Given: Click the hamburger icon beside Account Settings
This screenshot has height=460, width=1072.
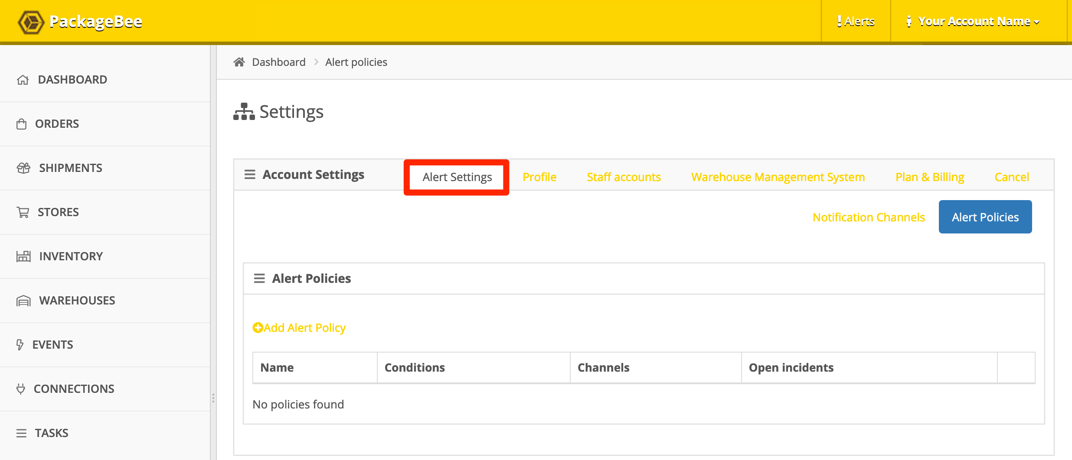Looking at the screenshot, I should pyautogui.click(x=250, y=175).
